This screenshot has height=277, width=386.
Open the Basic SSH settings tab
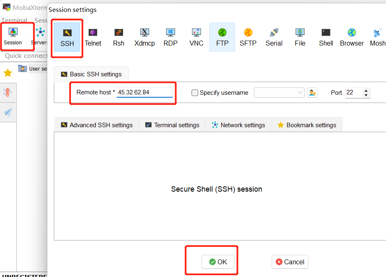point(91,74)
